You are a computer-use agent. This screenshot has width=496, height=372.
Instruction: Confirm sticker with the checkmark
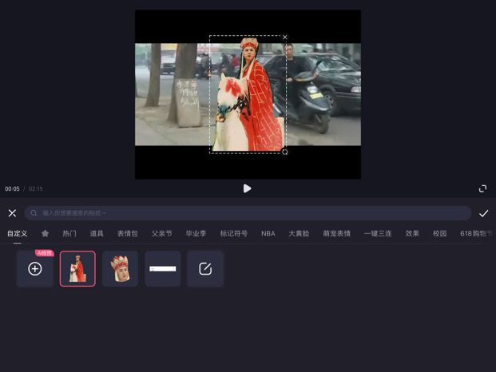[x=483, y=213]
